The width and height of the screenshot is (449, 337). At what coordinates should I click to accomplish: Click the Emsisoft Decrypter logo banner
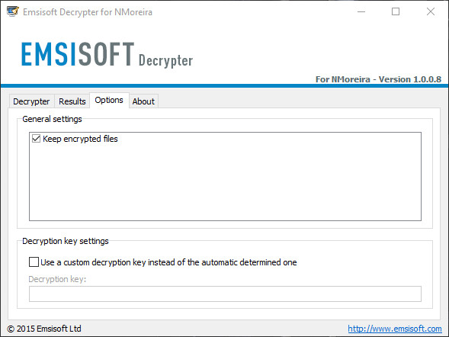pyautogui.click(x=107, y=54)
